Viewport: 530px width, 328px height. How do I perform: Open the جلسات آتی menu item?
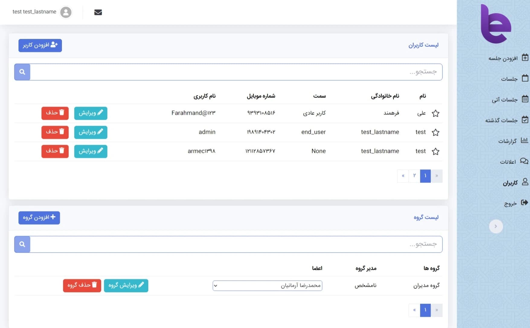point(505,100)
